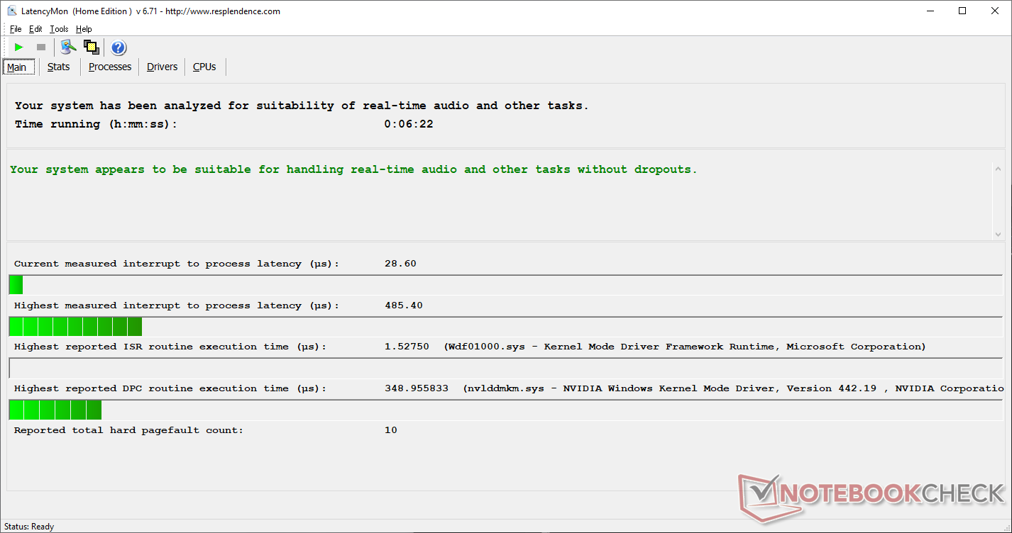This screenshot has height=533, width=1012.
Task: Click the time running value 0:06:22
Action: click(409, 124)
